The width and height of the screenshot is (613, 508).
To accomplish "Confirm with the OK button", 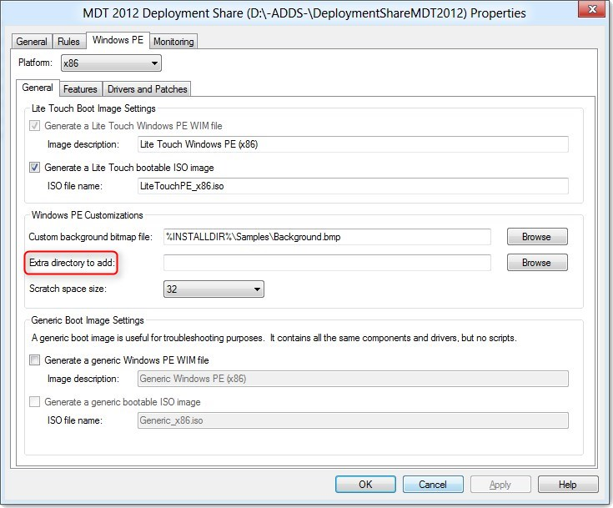I will pos(365,485).
